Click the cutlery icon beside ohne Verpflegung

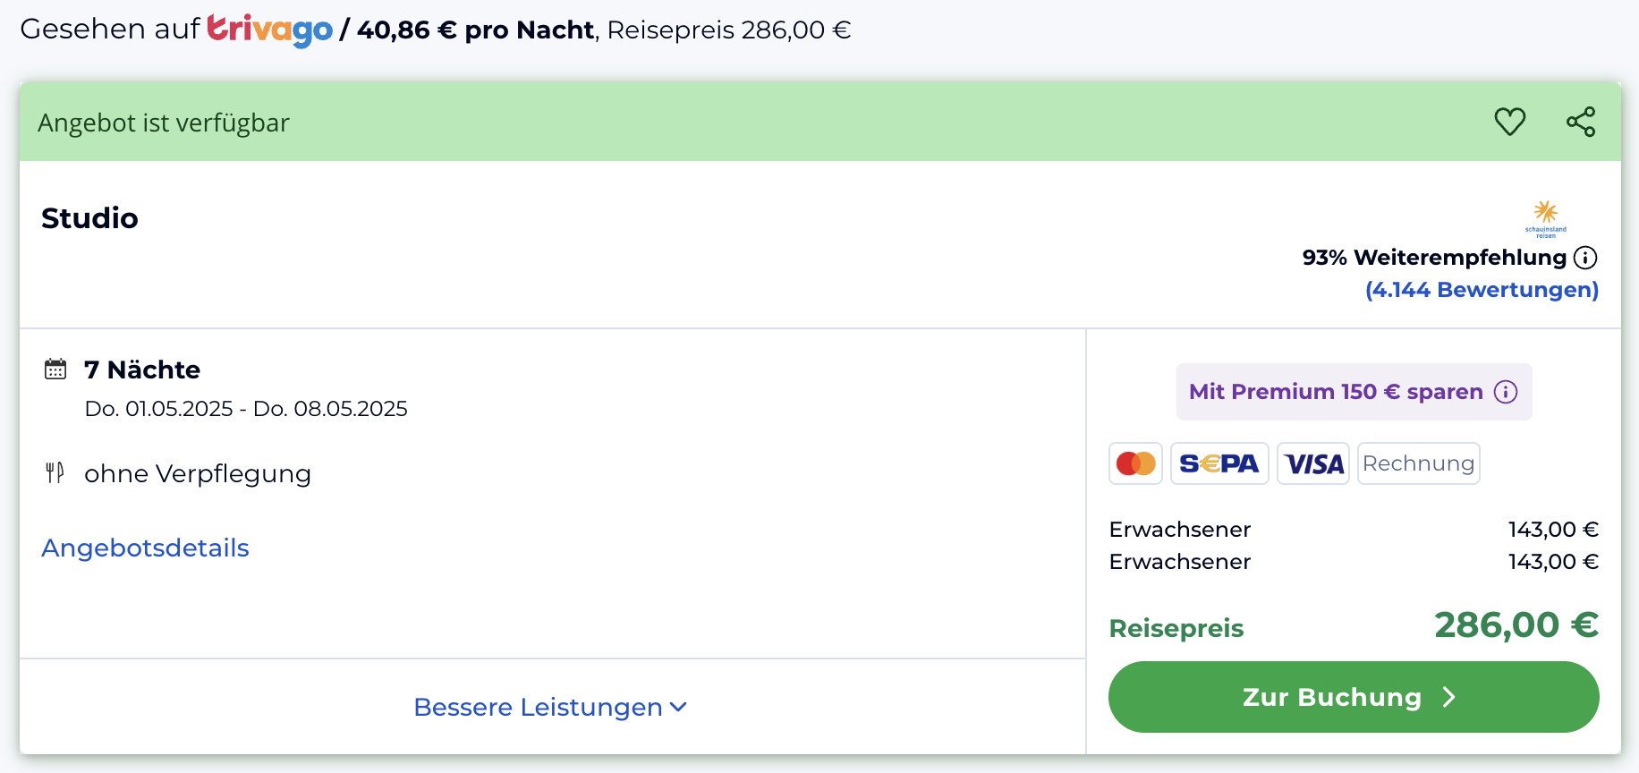pyautogui.click(x=55, y=472)
